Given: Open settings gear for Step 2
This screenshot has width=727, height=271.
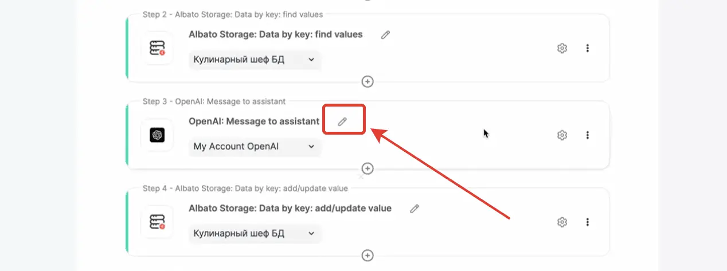Looking at the screenshot, I should tap(562, 48).
